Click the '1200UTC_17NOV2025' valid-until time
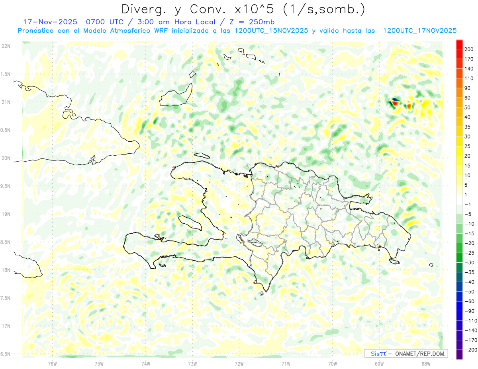The height and width of the screenshot is (369, 478). [x=419, y=31]
